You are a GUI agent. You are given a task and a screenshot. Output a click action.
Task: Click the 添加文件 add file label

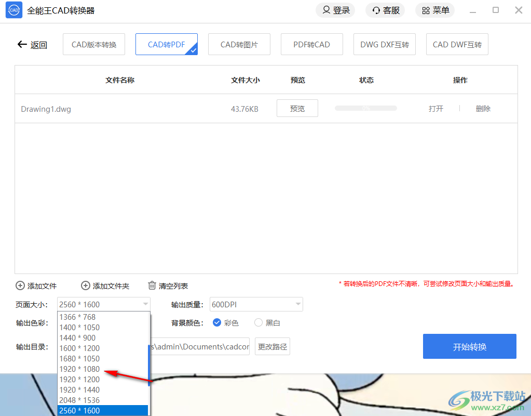(42, 286)
